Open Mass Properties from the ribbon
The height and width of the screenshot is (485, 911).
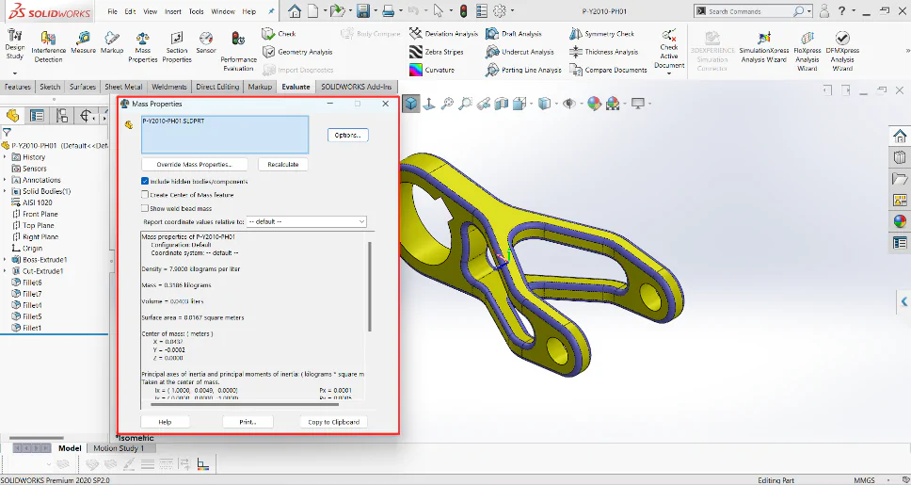point(143,46)
